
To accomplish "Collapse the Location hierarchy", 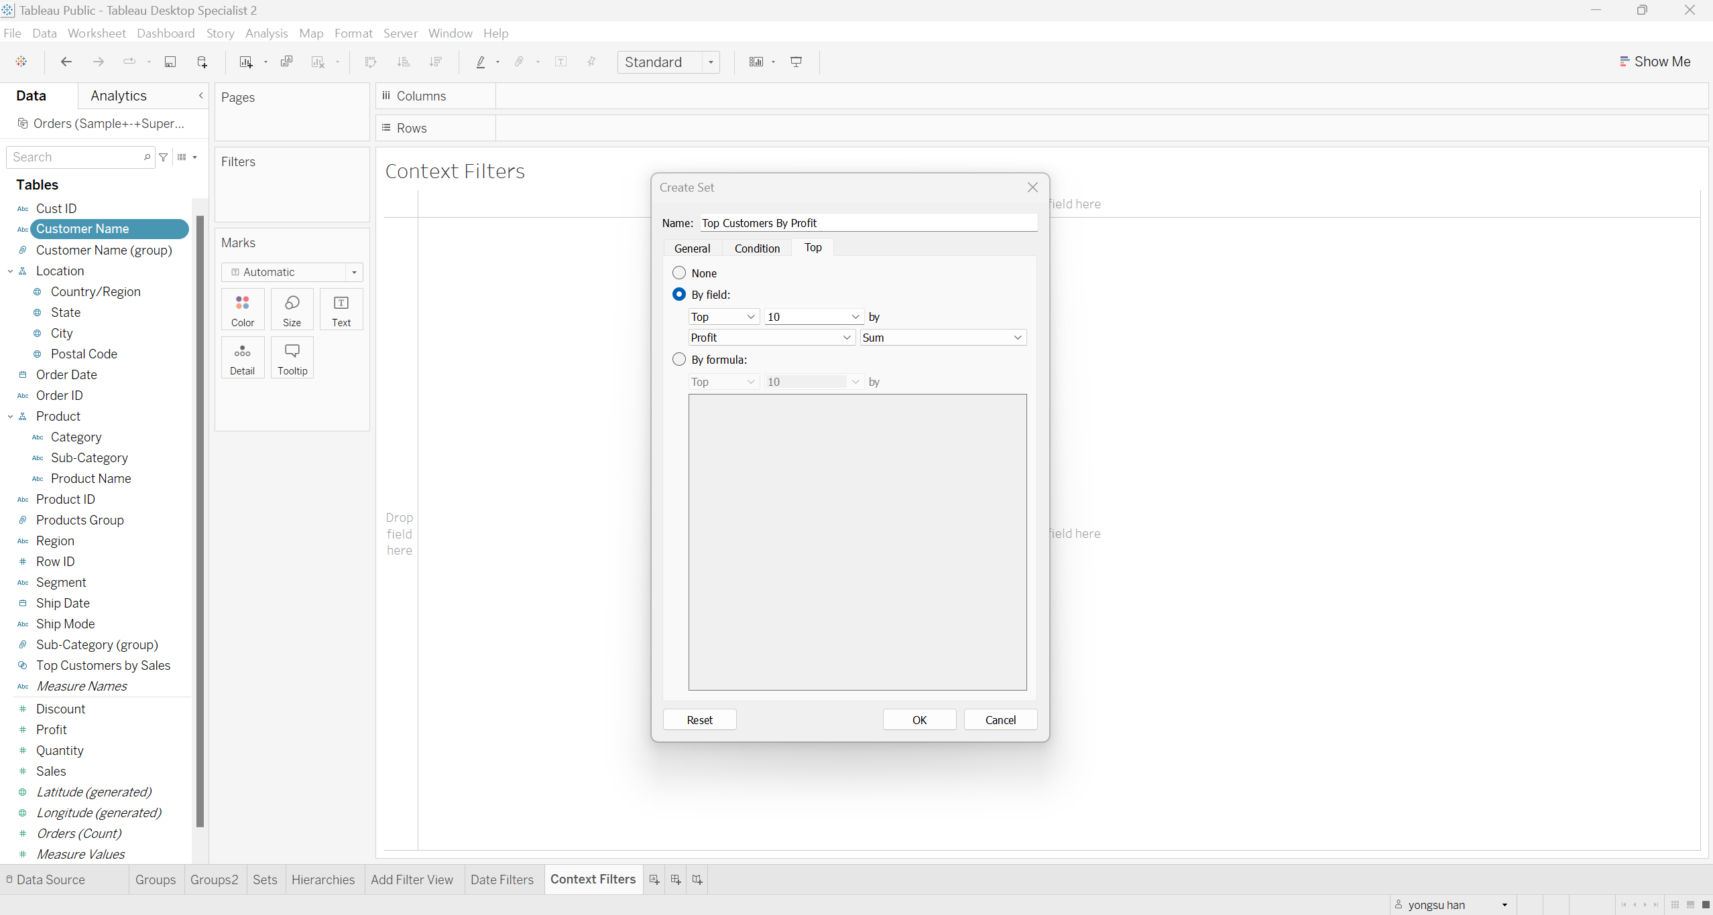I will pos(10,271).
